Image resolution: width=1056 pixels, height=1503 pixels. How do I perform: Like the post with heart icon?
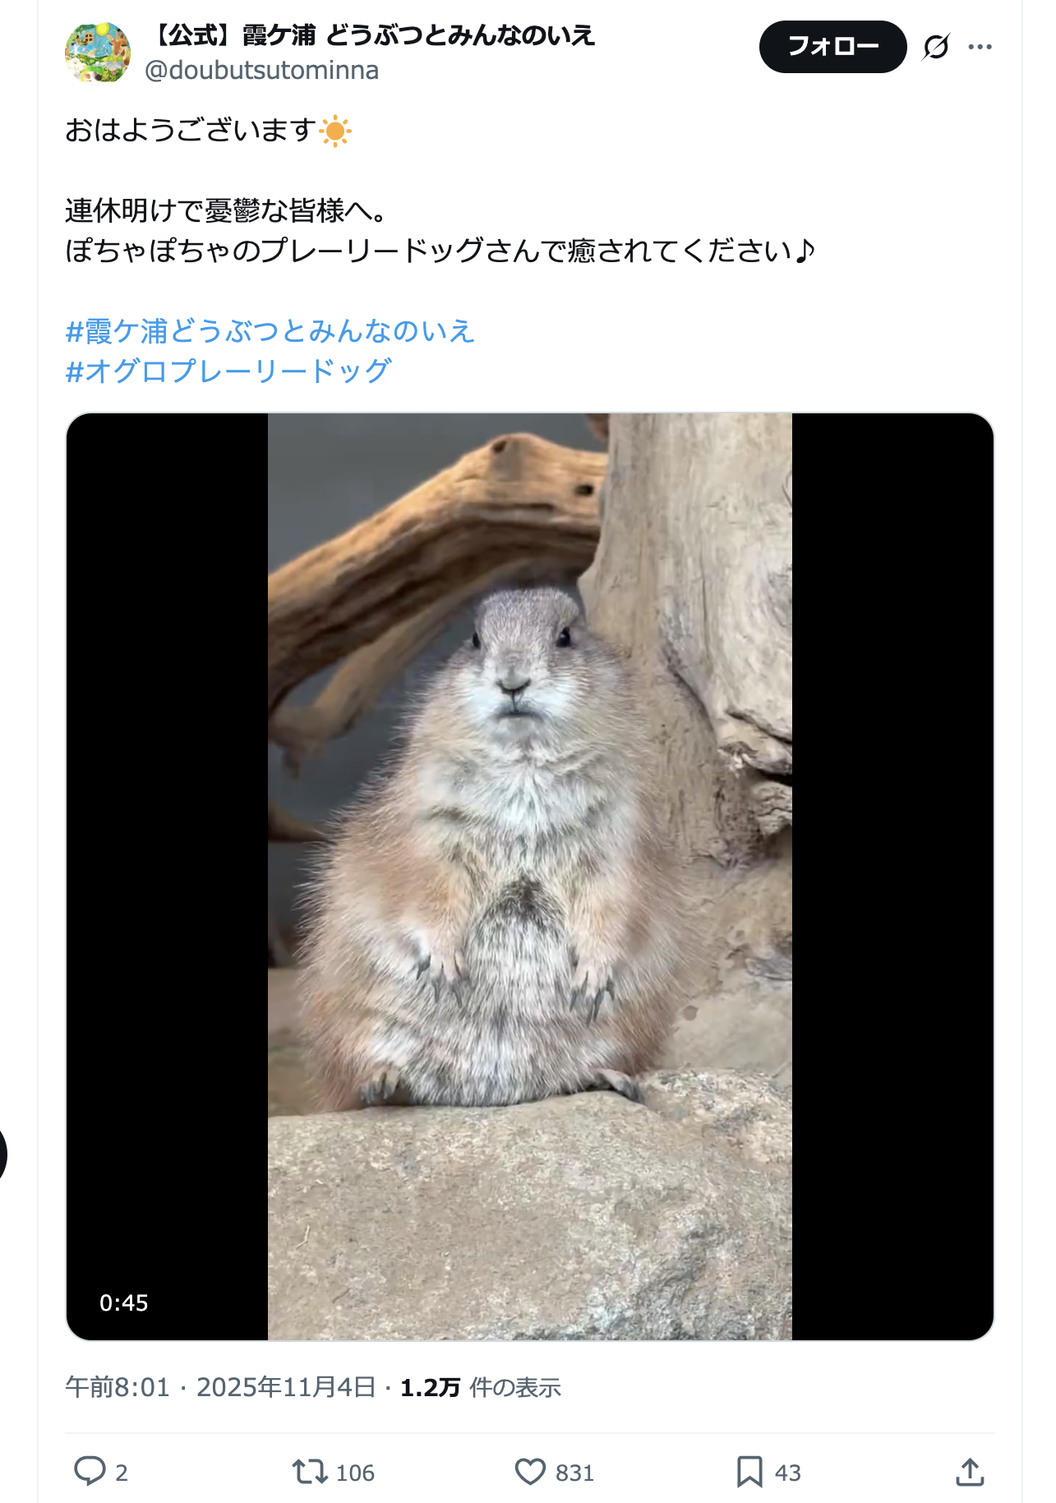530,1471
